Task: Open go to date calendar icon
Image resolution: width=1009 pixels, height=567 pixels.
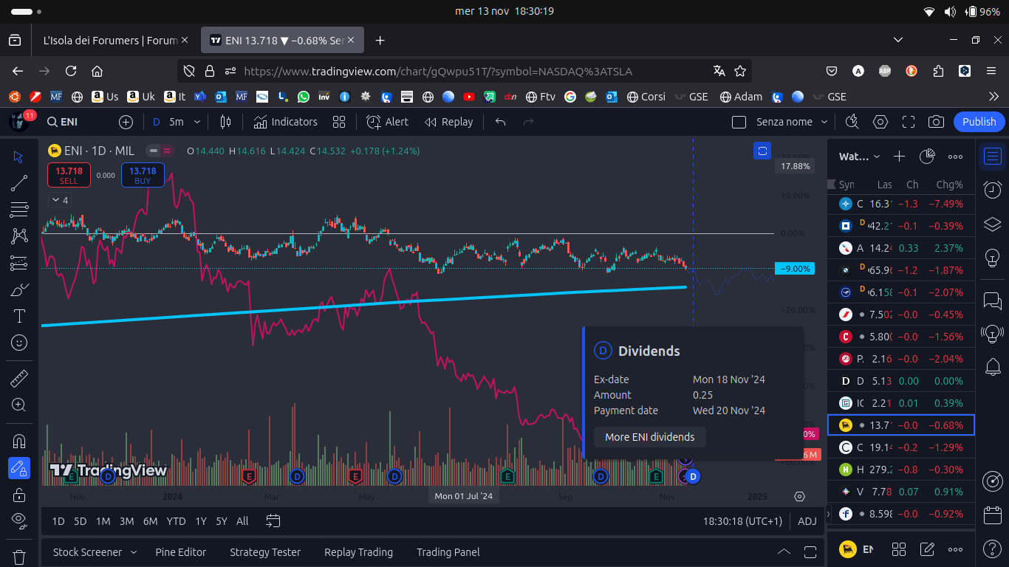Action: (x=273, y=521)
